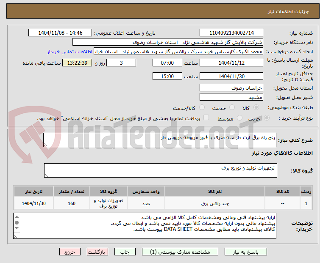320x263 pixels.
Task: Open اطلاعات تماس خریدار contact link
Action: coord(70,52)
